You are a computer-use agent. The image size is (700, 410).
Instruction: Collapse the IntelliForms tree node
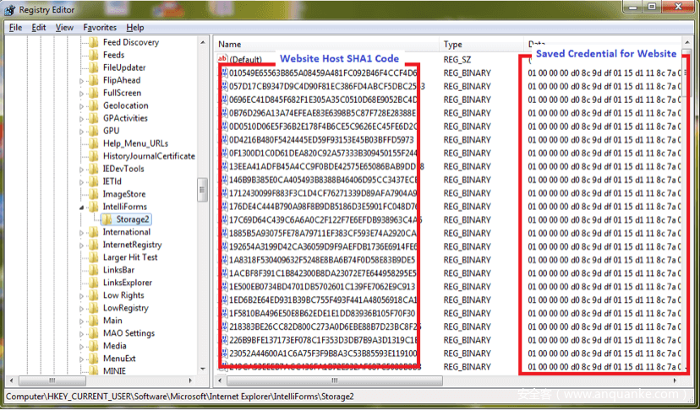(x=82, y=207)
